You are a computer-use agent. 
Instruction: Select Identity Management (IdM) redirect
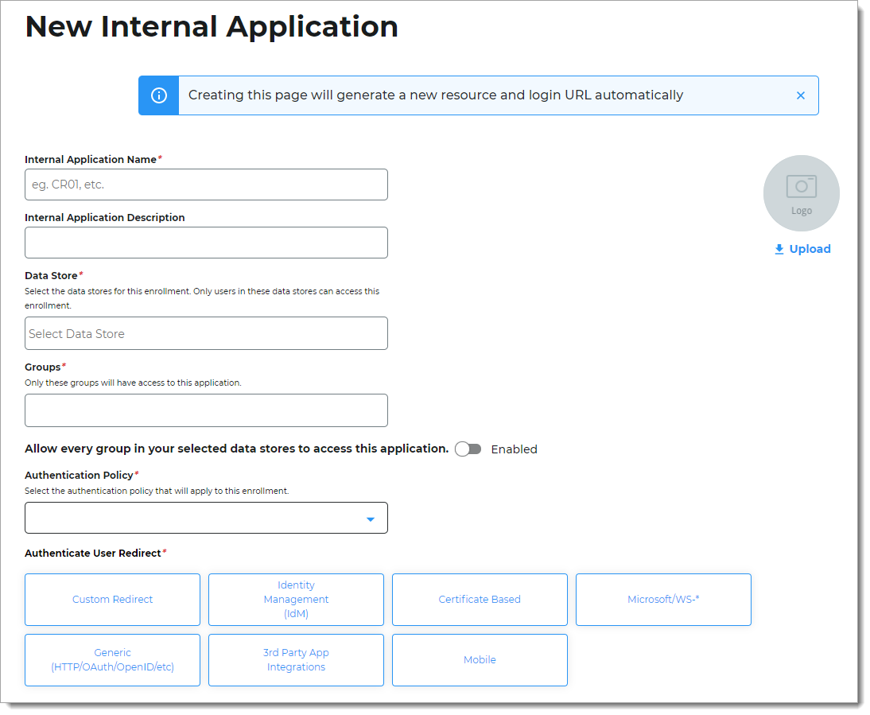[x=296, y=599]
